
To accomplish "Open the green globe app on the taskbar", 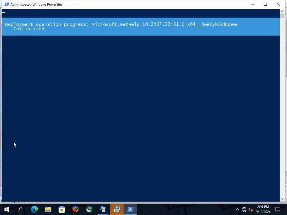I will [x=89, y=209].
